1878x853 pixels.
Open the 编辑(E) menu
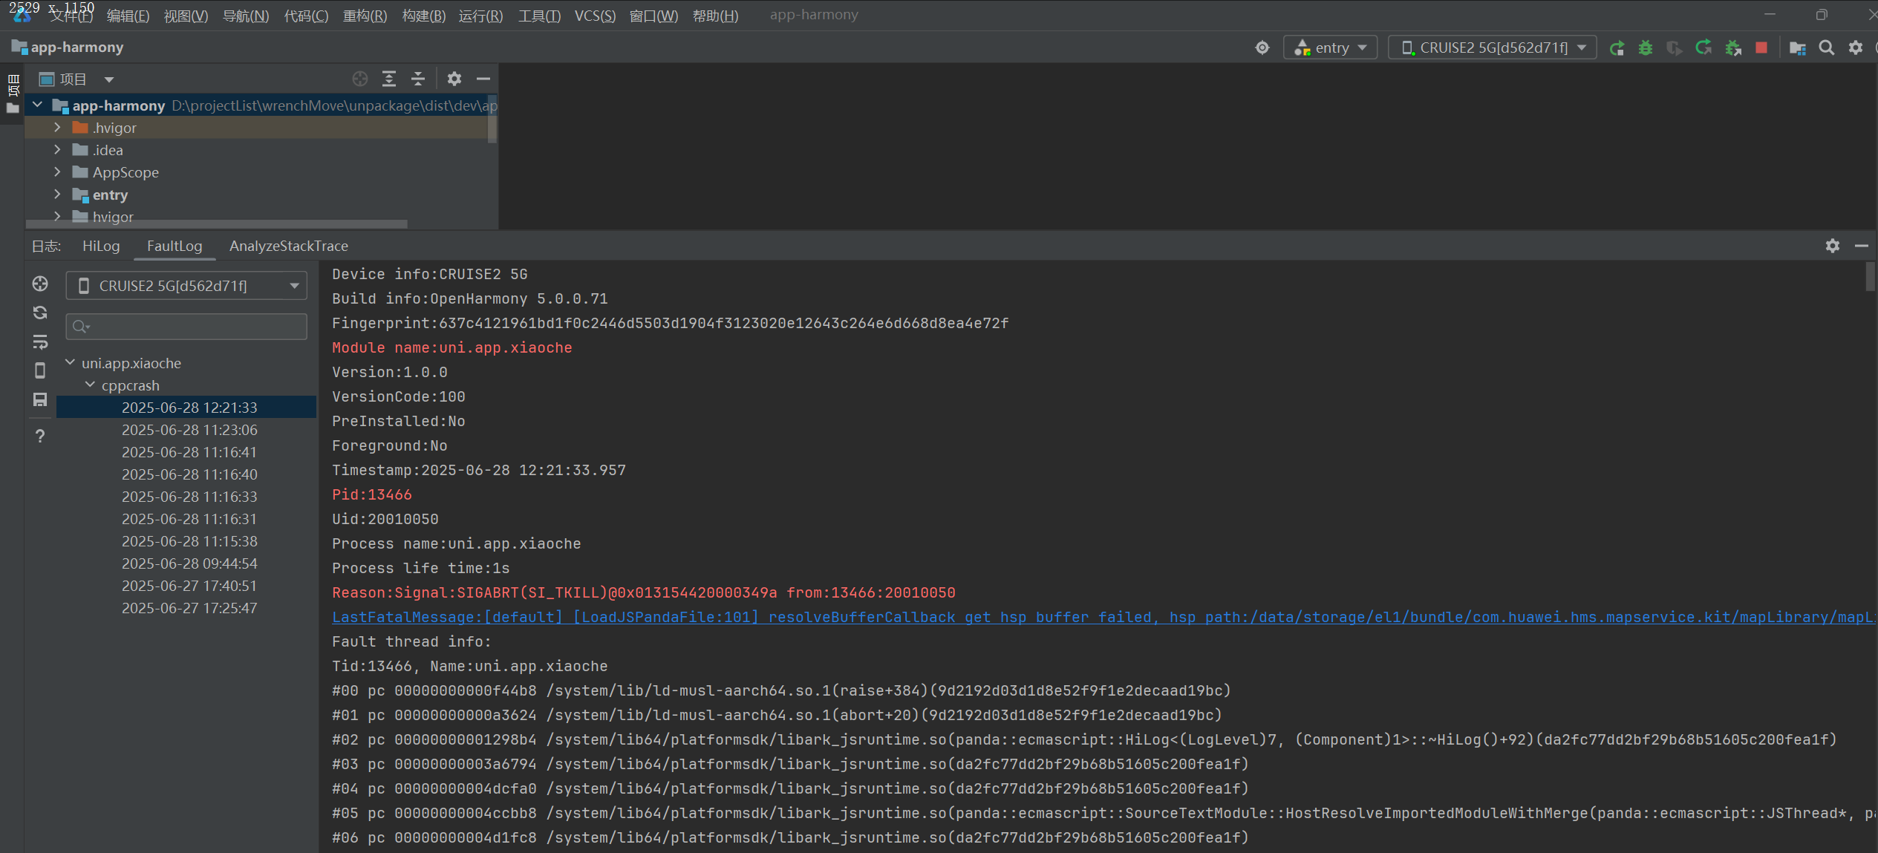click(x=128, y=16)
